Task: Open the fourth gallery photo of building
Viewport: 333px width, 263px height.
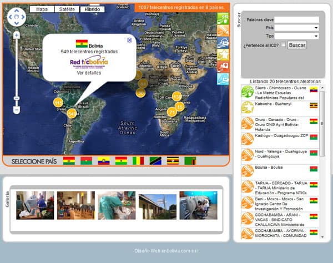Action: (x=158, y=206)
